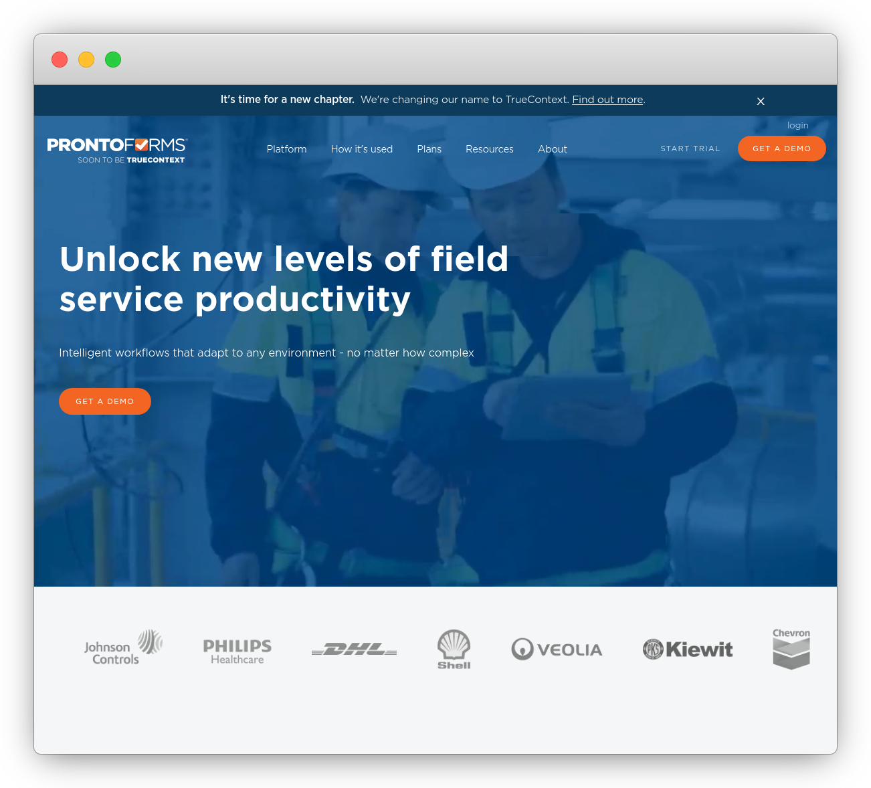Open the How it's used menu
This screenshot has width=871, height=788.
point(361,149)
